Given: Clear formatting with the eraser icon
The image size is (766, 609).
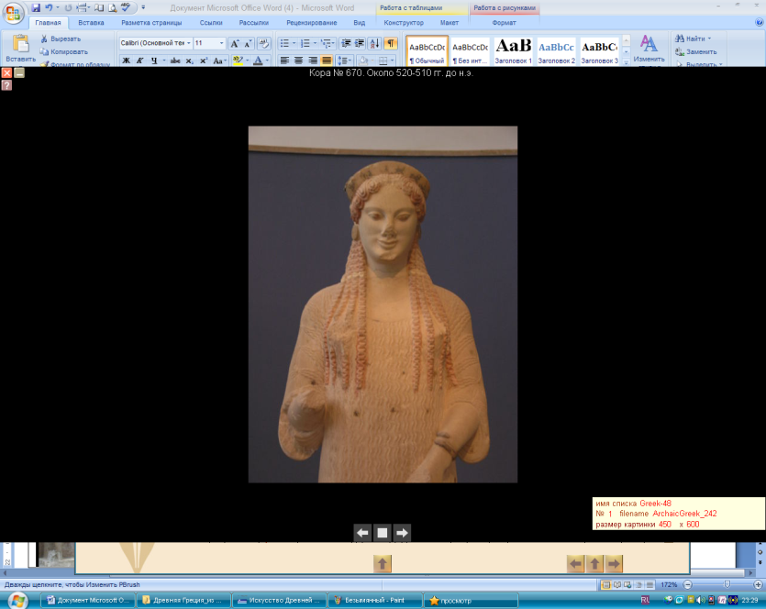Looking at the screenshot, I should pos(264,43).
